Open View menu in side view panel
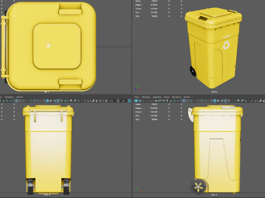 click(136, 97)
